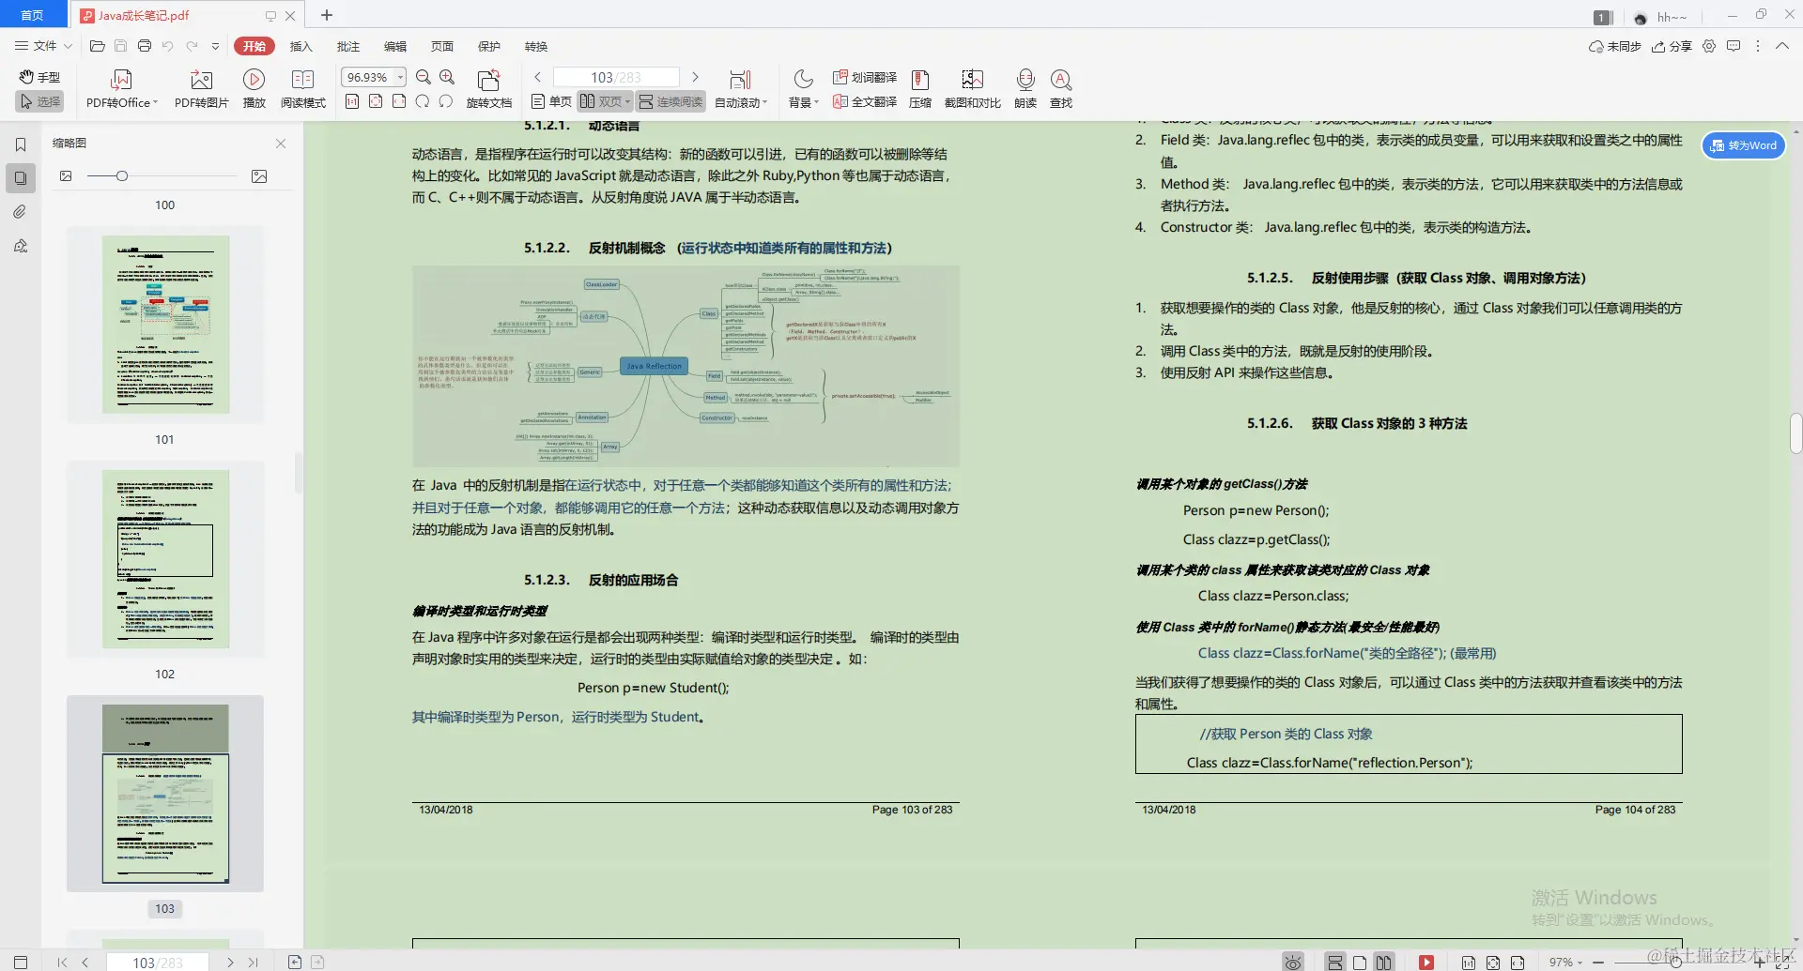Start 全文翻译 full-text translation

864,102
